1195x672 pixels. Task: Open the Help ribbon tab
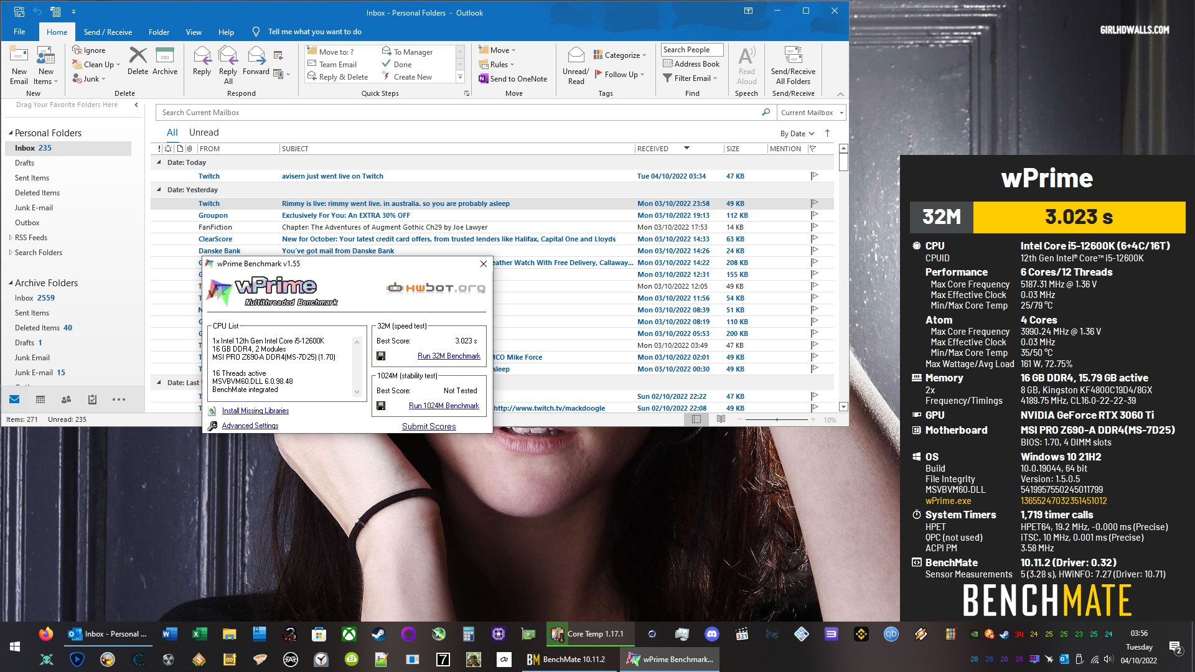tap(226, 32)
